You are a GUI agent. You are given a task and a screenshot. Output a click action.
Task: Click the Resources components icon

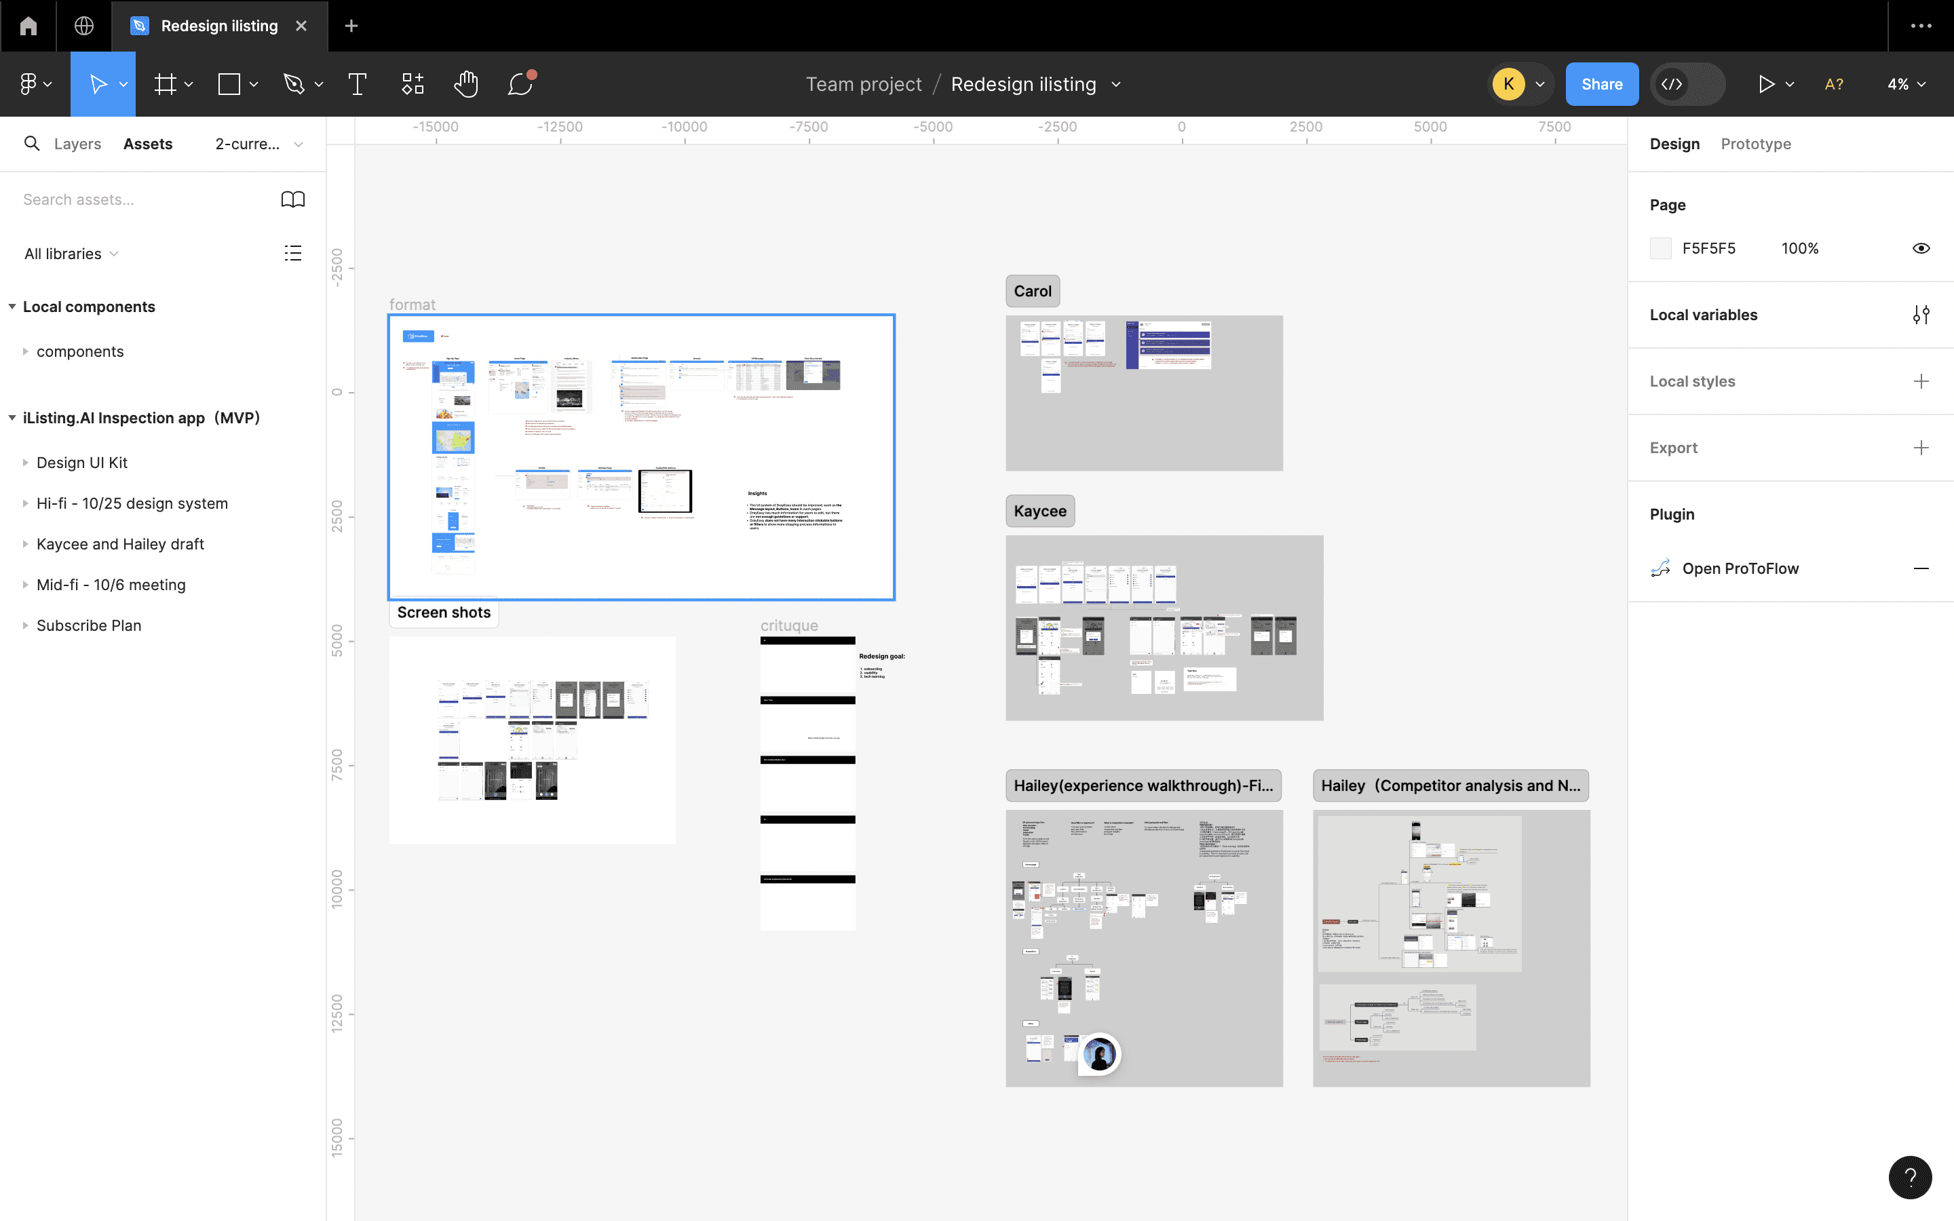coord(413,84)
